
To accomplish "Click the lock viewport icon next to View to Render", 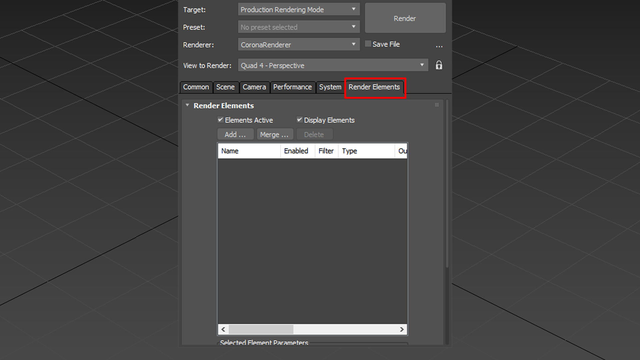I will click(x=439, y=65).
